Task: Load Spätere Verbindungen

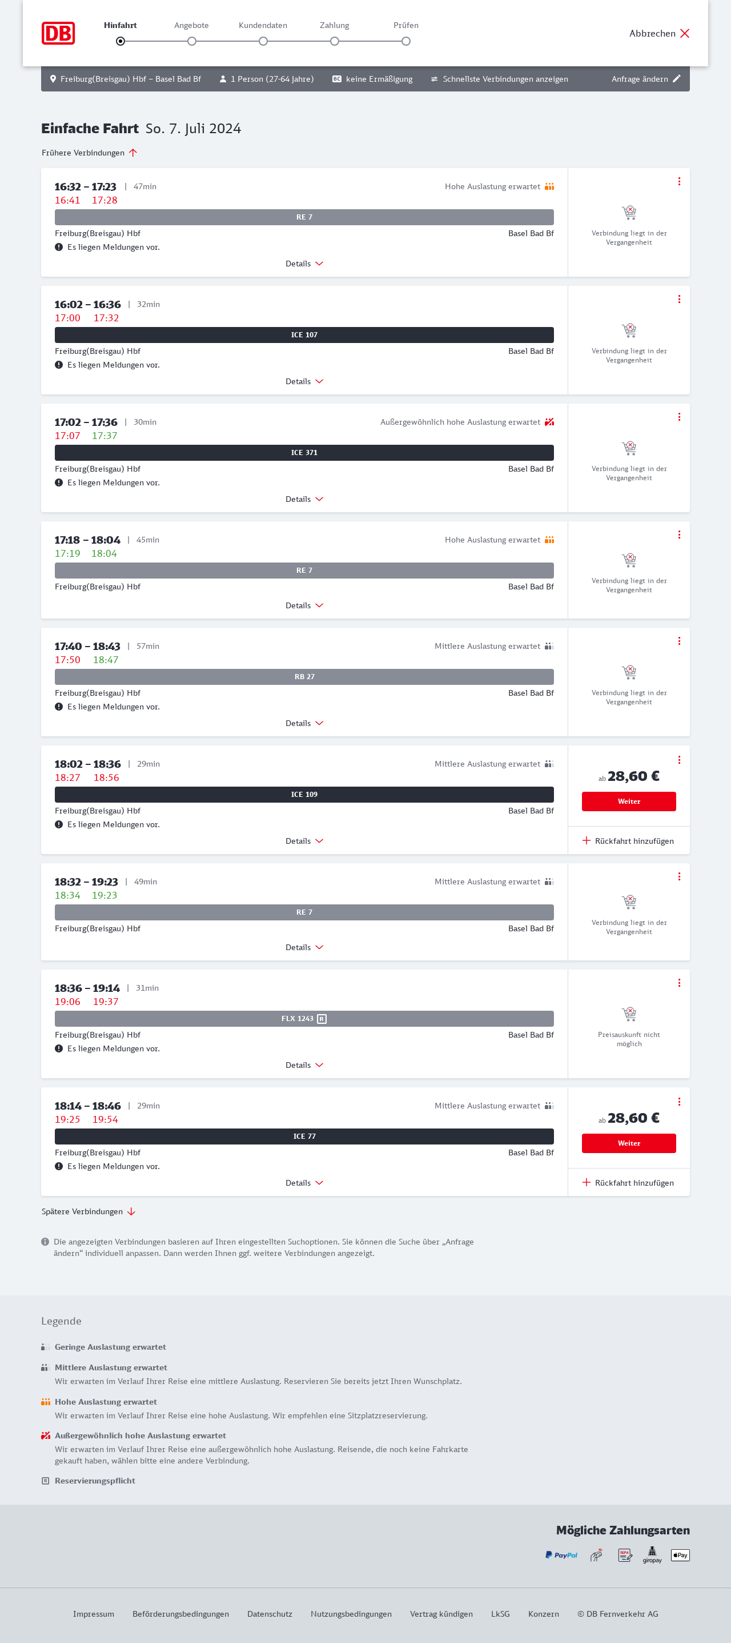Action: tap(88, 1212)
